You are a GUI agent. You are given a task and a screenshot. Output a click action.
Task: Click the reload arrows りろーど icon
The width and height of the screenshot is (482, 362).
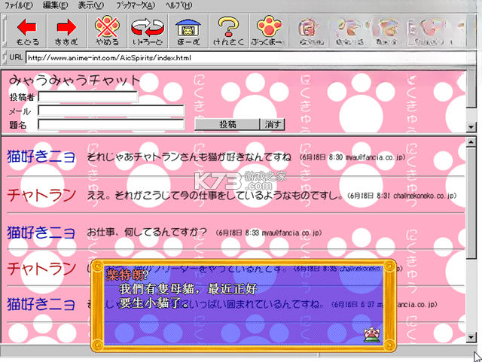148,32
